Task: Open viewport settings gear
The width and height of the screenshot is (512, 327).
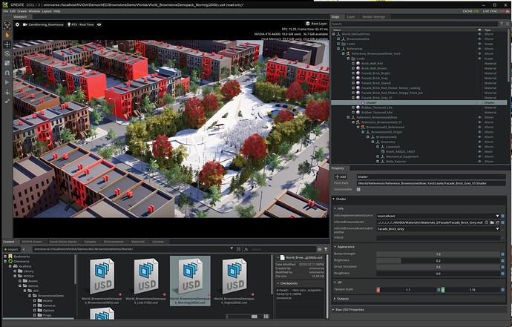Action: point(17,24)
